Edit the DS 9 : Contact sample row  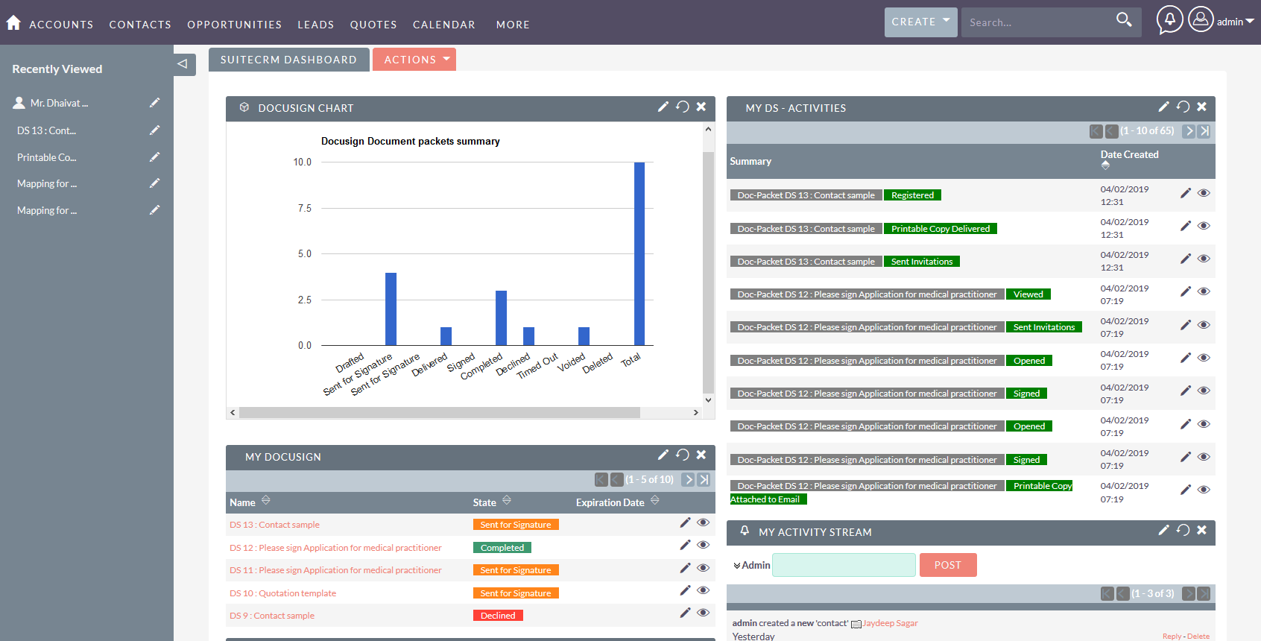click(x=685, y=613)
